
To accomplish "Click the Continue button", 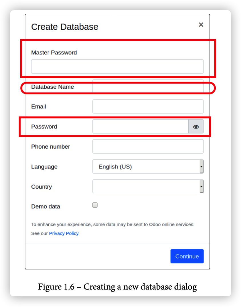I will [x=187, y=256].
